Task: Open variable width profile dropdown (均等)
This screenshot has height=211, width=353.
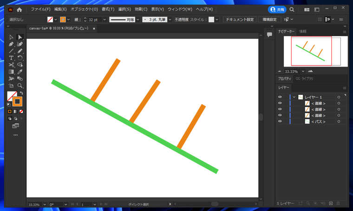Action: click(138, 20)
